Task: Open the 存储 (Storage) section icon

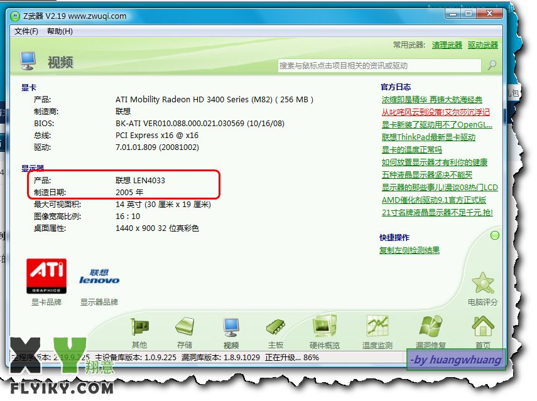Action: click(x=185, y=326)
